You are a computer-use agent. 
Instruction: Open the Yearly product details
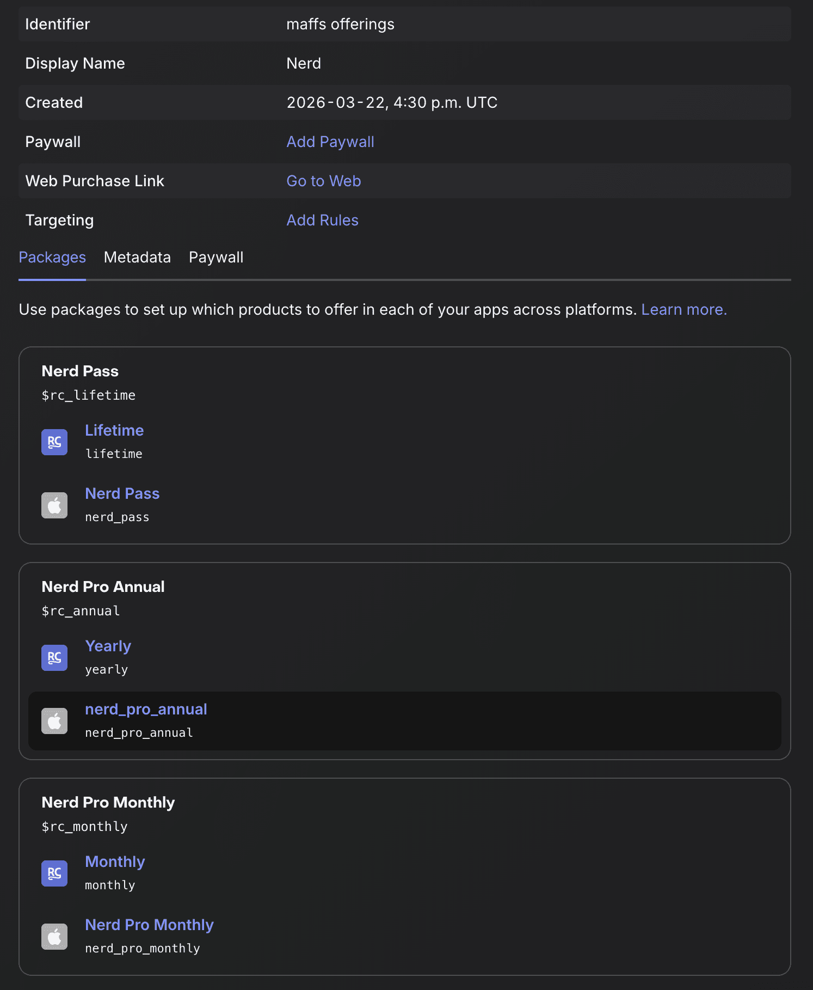(108, 646)
